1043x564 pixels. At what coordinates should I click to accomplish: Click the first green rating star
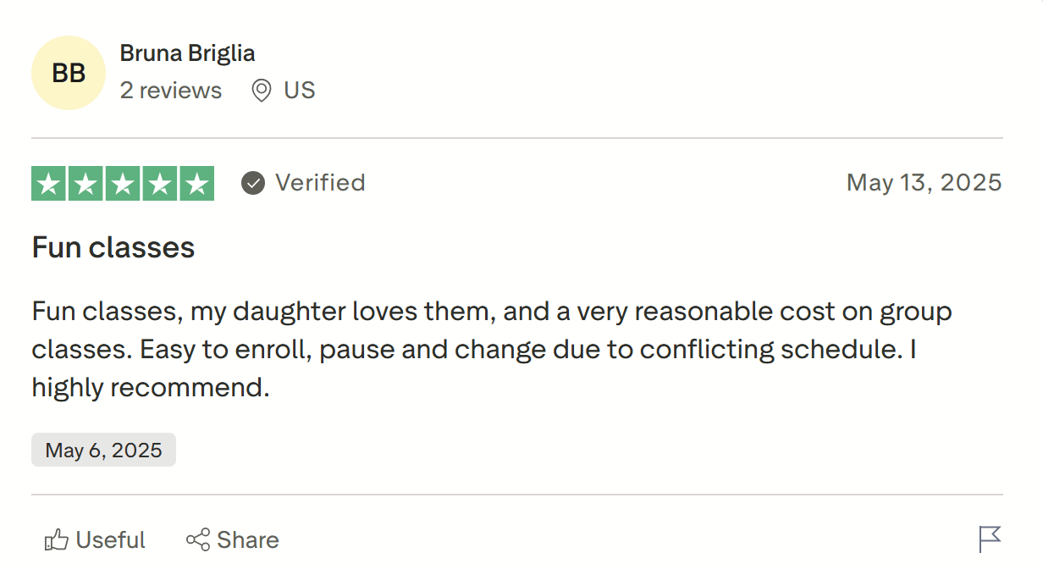click(48, 184)
